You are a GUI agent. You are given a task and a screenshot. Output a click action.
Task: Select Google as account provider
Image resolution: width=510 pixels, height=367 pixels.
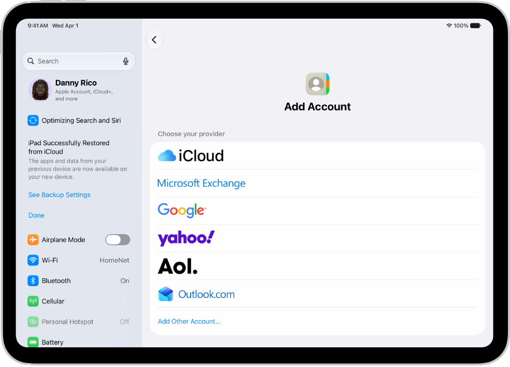tap(317, 211)
